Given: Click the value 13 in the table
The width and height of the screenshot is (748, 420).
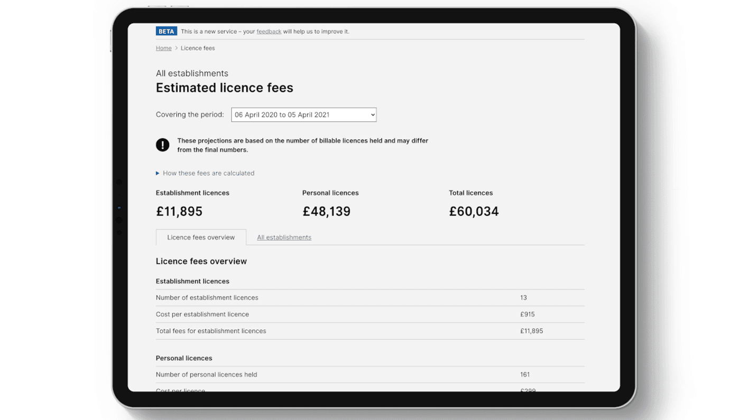Looking at the screenshot, I should 523,298.
